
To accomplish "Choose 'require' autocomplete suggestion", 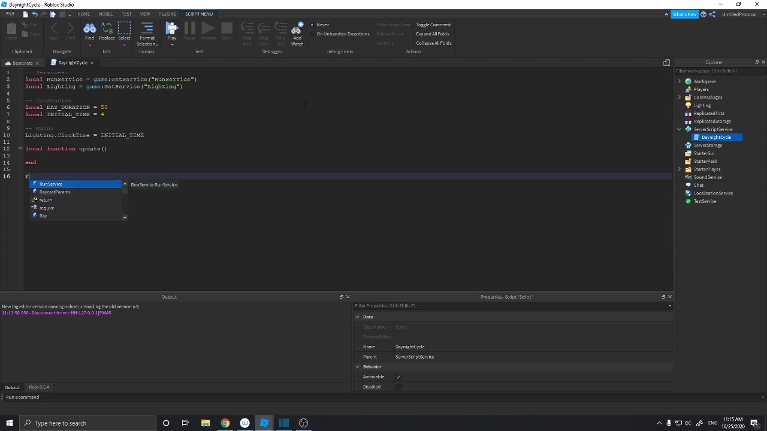I will pos(76,208).
